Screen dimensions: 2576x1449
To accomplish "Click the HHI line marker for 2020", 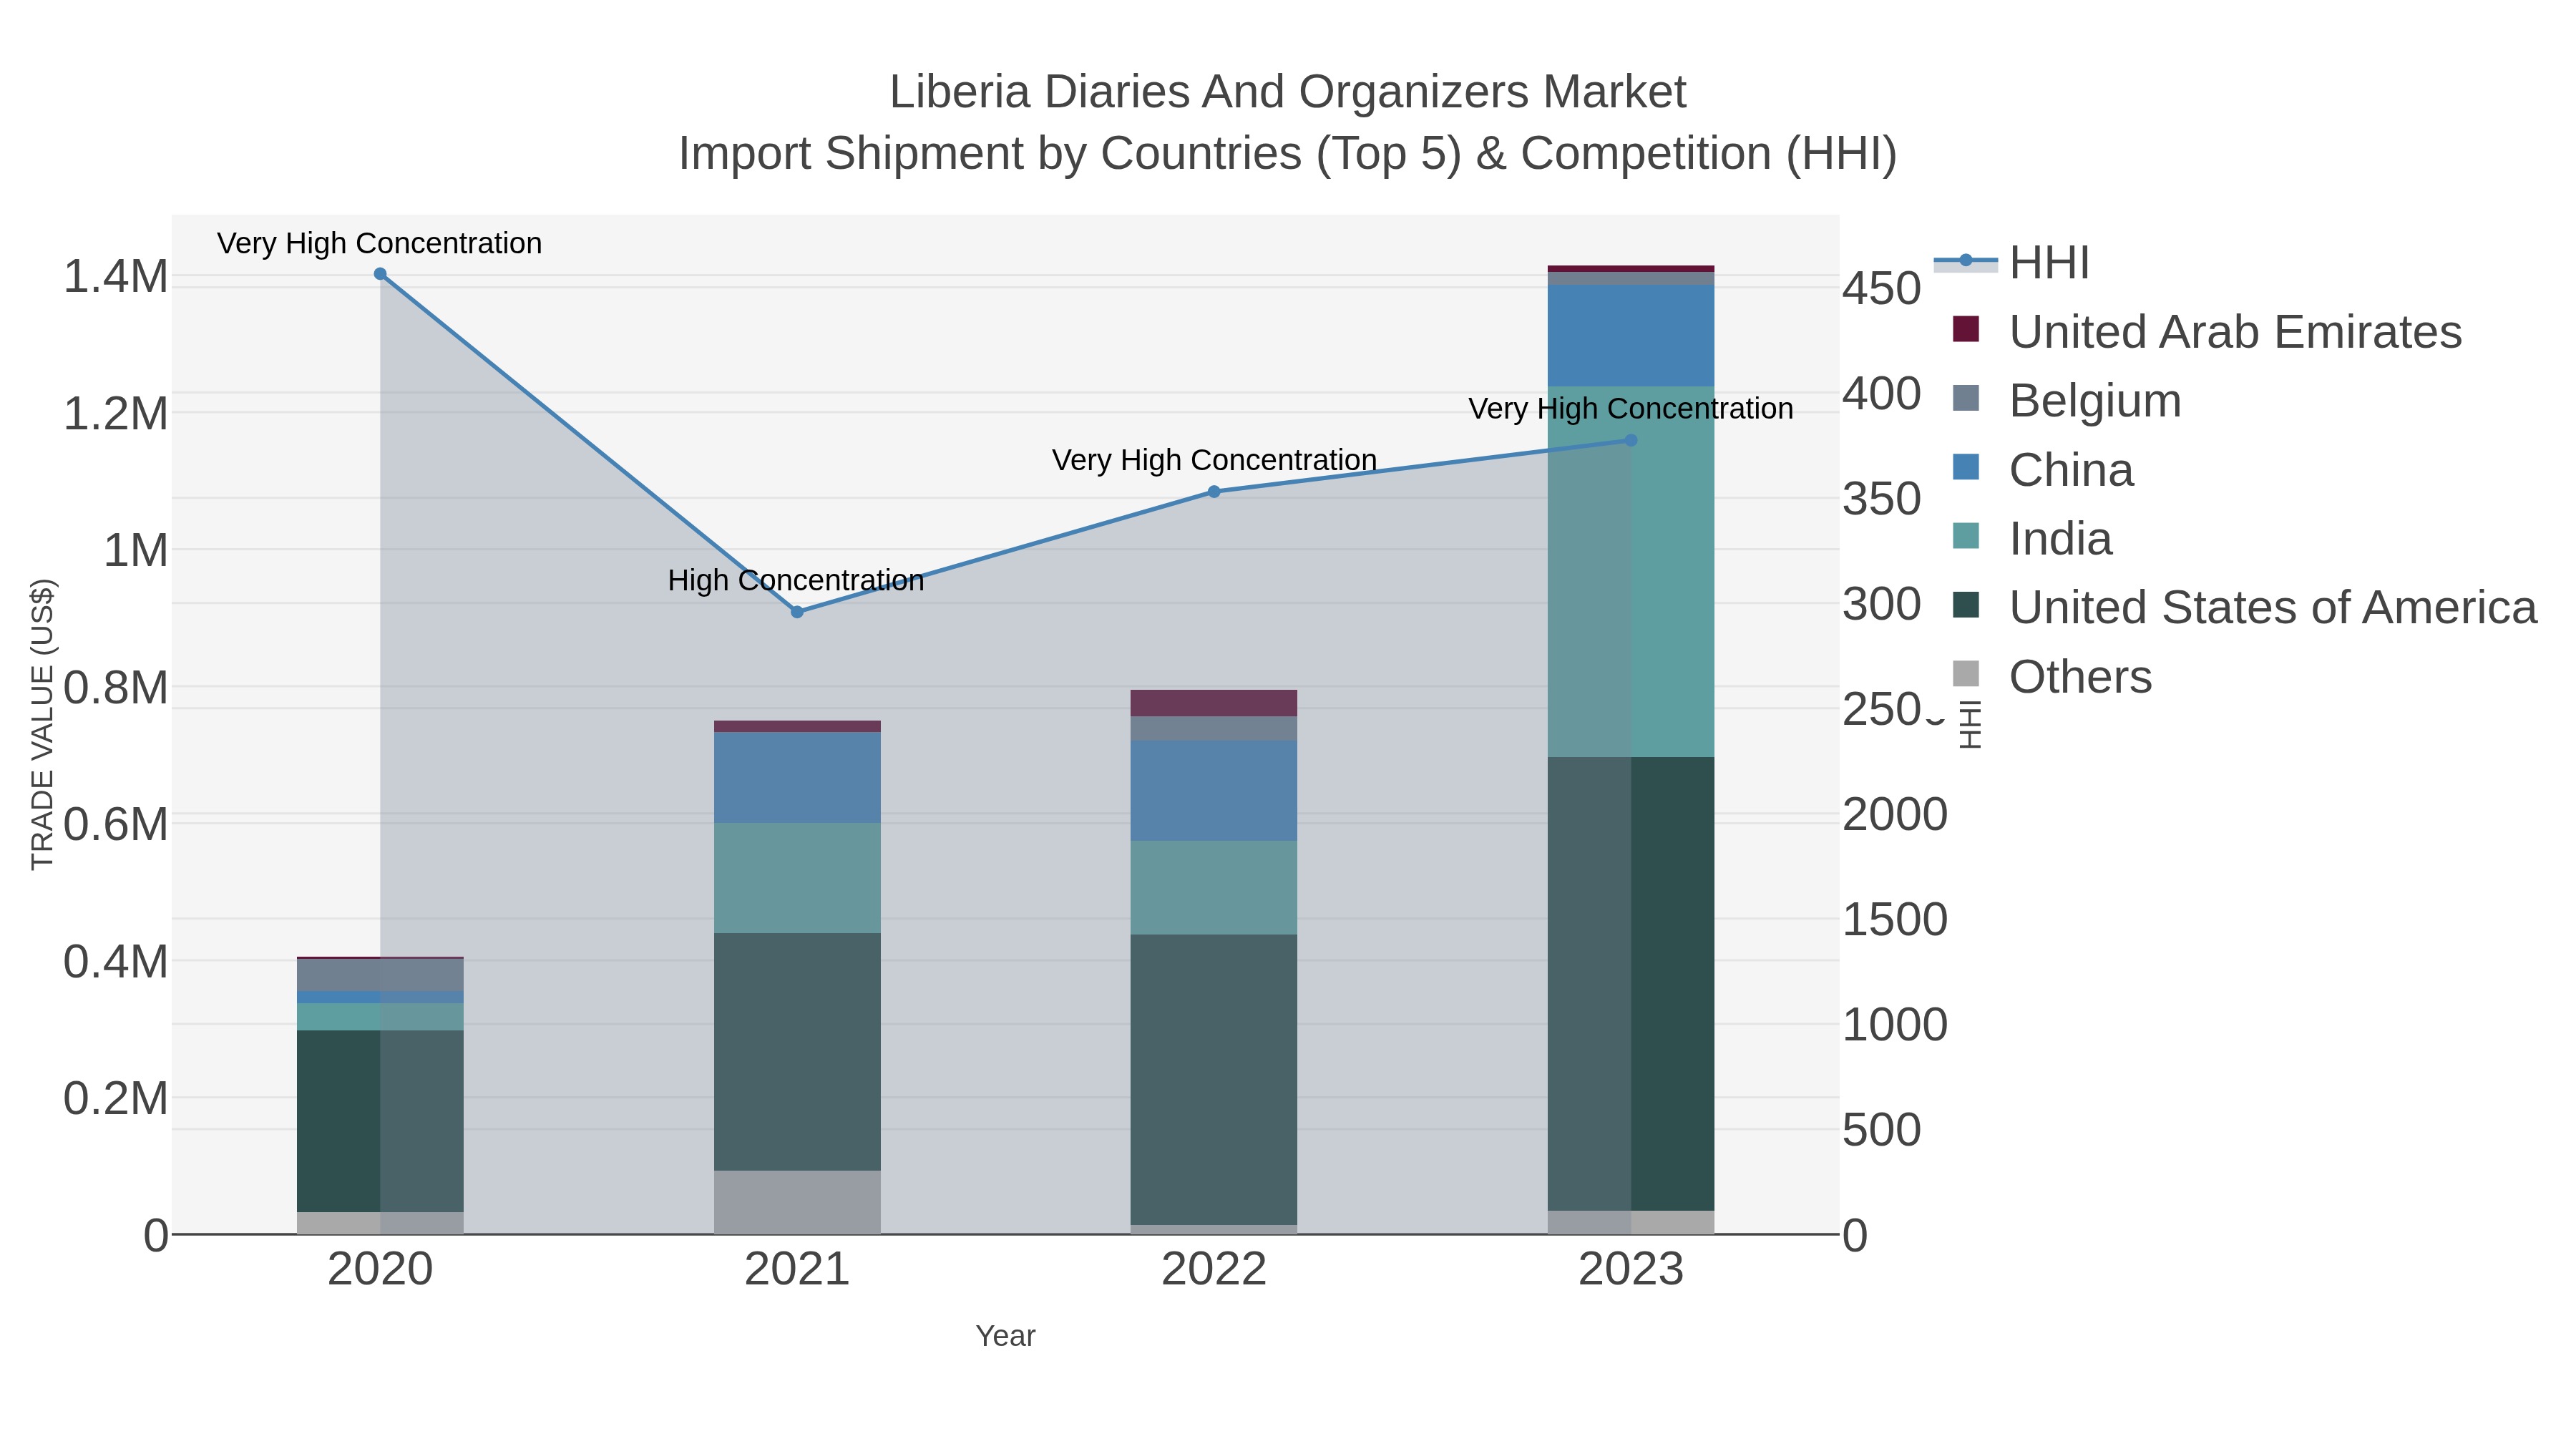I will 380,274.
